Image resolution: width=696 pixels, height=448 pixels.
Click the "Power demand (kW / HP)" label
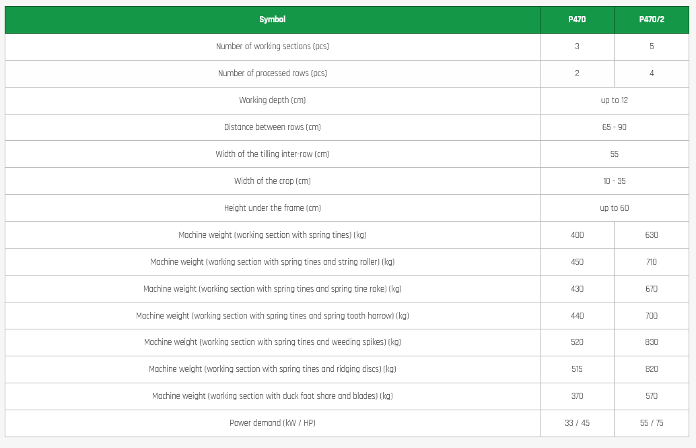[272, 423]
